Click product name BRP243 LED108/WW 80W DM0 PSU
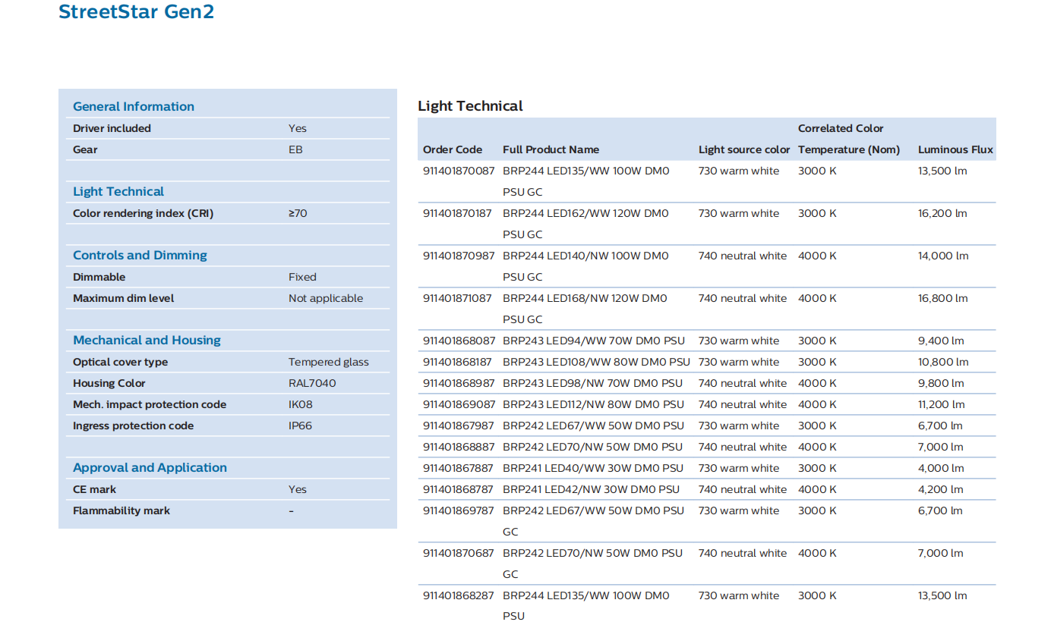Viewport: 1051px width, 625px height. tap(596, 362)
